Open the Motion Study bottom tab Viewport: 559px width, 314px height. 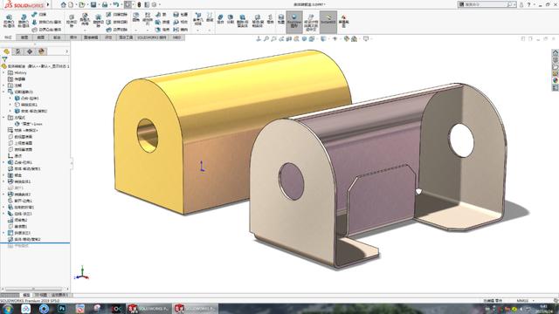pos(59,295)
